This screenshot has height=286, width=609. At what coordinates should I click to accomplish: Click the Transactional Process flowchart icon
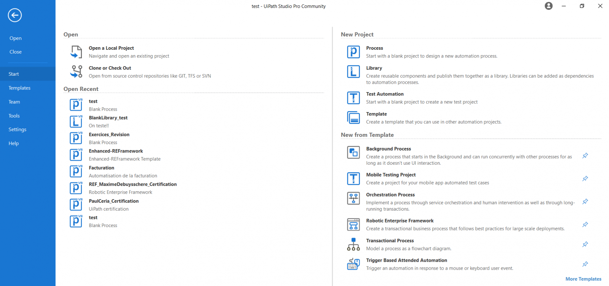coord(353,244)
